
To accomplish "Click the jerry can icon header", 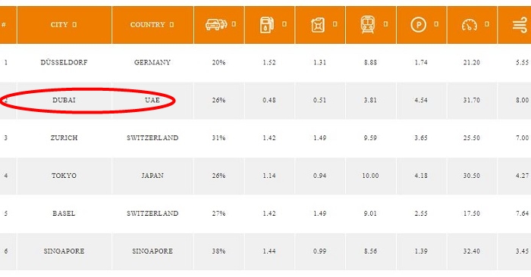I will pyautogui.click(x=318, y=25).
